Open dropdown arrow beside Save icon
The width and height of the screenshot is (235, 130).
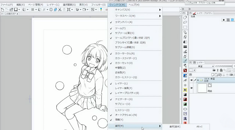19,10
